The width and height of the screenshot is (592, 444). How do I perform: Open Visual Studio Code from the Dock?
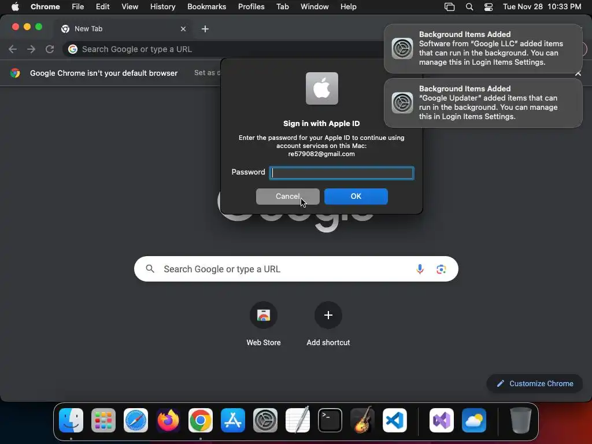coord(394,420)
